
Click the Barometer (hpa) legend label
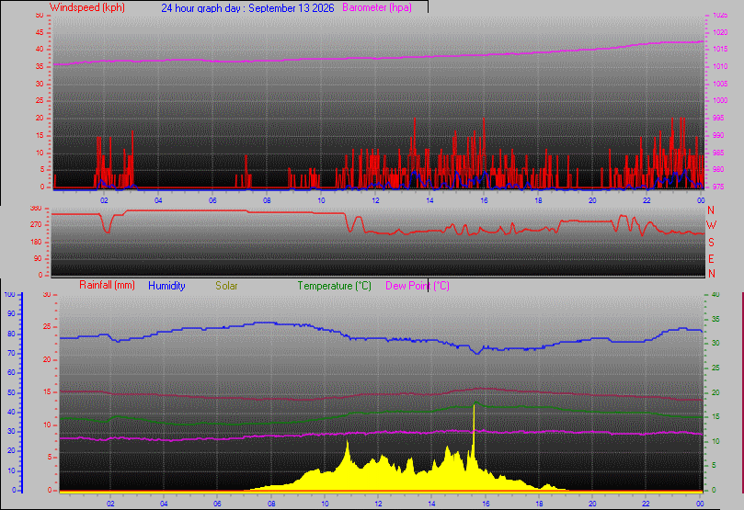377,7
